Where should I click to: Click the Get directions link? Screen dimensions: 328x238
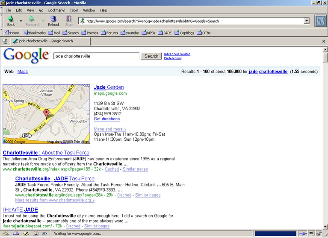pyautogui.click(x=106, y=119)
